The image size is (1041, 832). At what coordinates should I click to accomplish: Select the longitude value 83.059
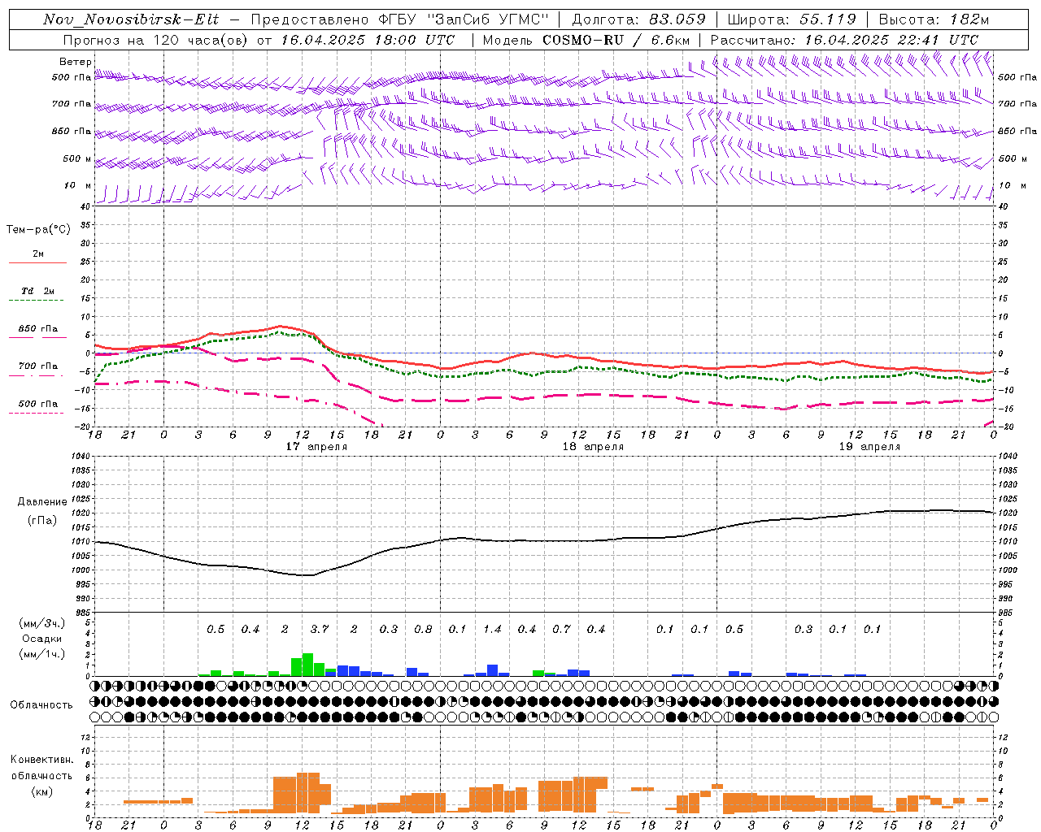677,19
